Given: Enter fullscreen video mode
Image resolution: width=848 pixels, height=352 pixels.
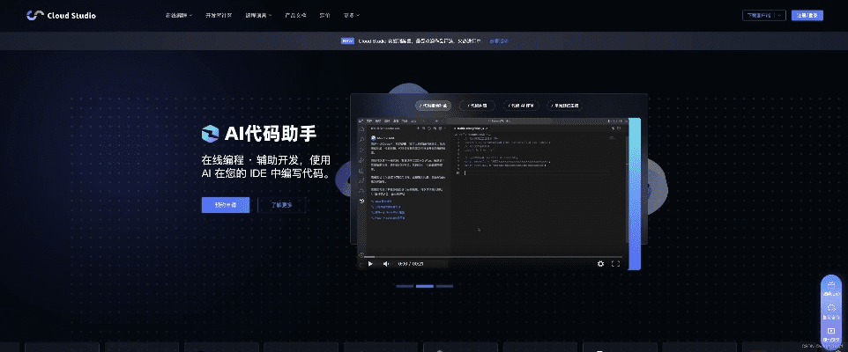Looking at the screenshot, I should point(615,263).
